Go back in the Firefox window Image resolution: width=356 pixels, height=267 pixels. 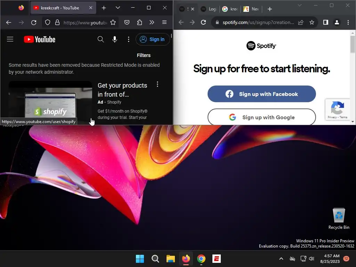(x=9, y=22)
